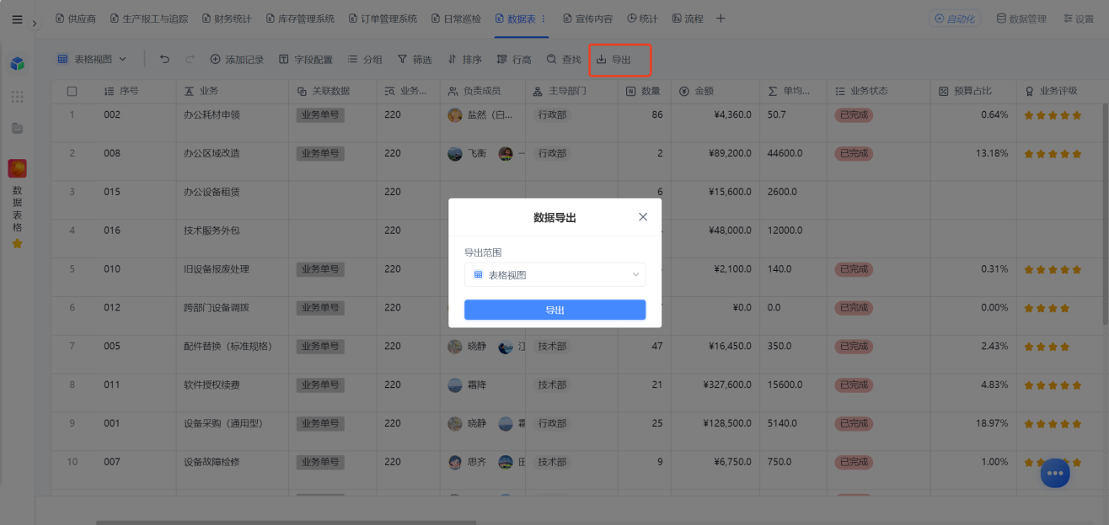Switch to the 宣传内容 tab

point(587,19)
